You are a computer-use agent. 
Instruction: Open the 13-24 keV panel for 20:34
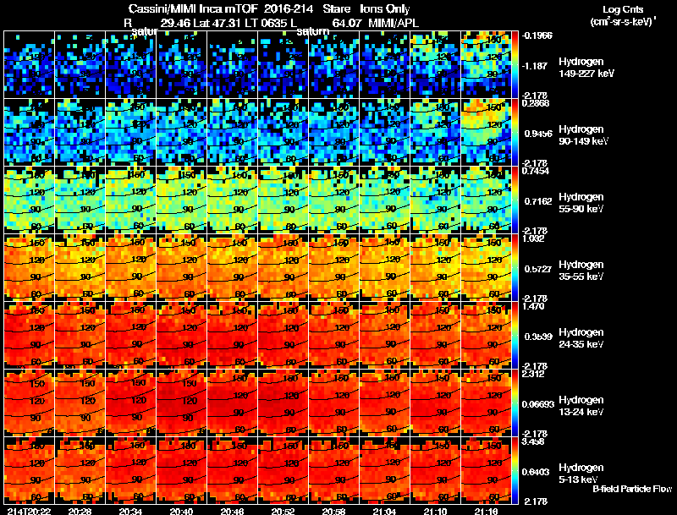[x=131, y=403]
